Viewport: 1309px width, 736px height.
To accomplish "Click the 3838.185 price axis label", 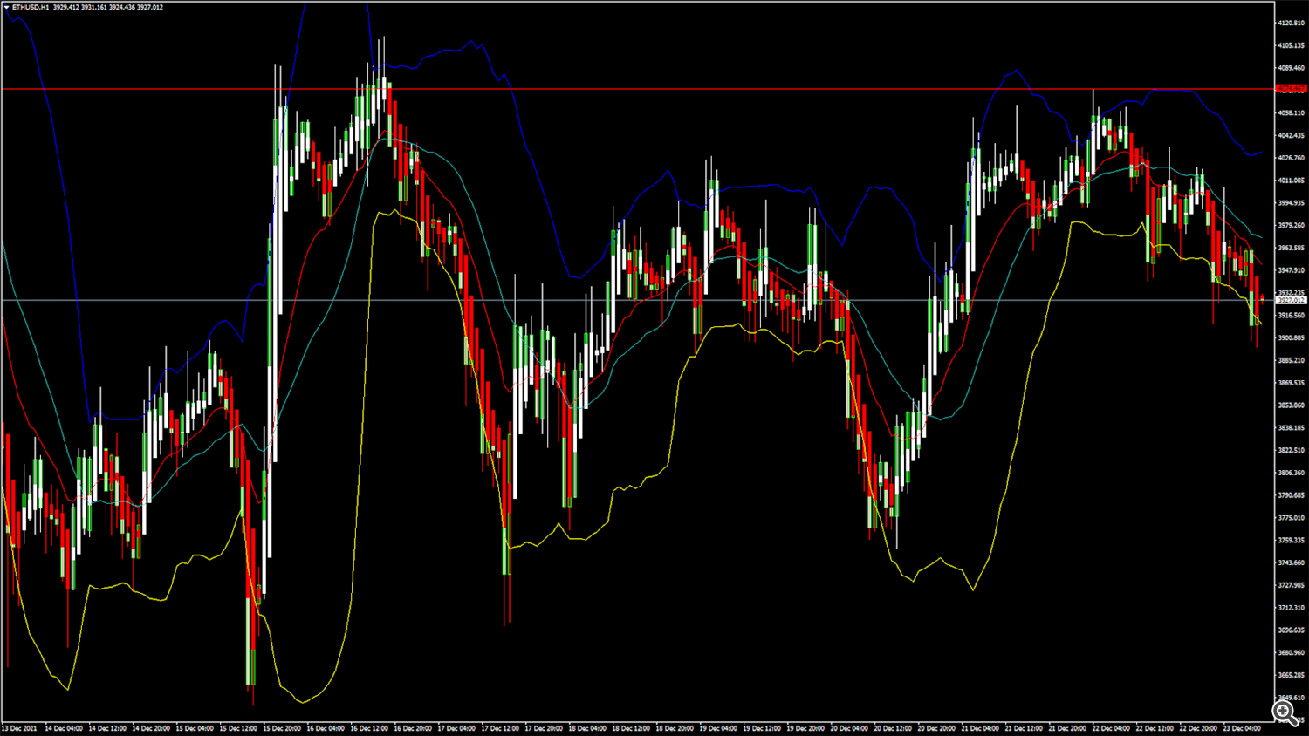I will tap(1291, 428).
